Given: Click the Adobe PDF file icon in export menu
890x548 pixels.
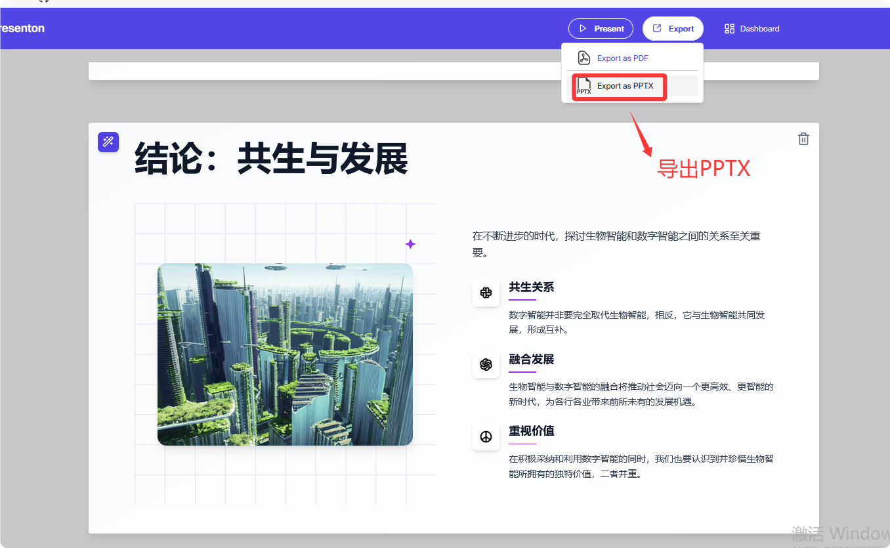Looking at the screenshot, I should pyautogui.click(x=583, y=58).
